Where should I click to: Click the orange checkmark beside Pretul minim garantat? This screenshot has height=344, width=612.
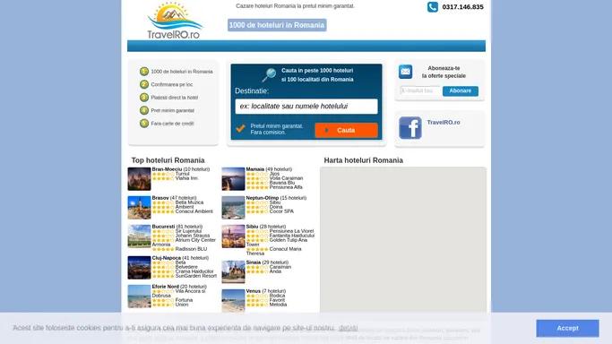240,128
